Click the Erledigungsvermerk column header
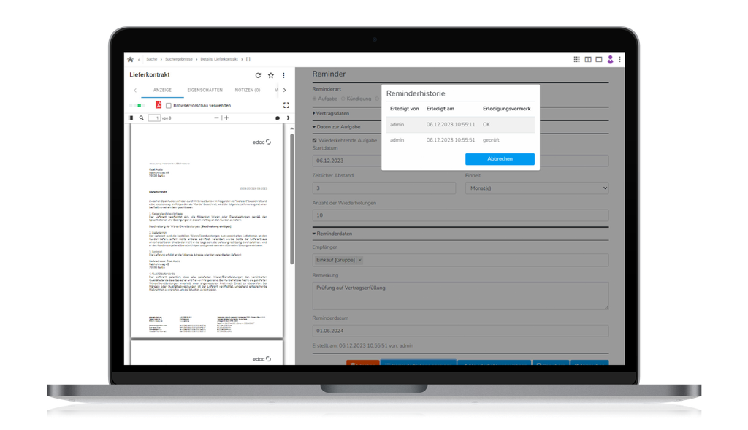748x430 pixels. tap(507, 109)
